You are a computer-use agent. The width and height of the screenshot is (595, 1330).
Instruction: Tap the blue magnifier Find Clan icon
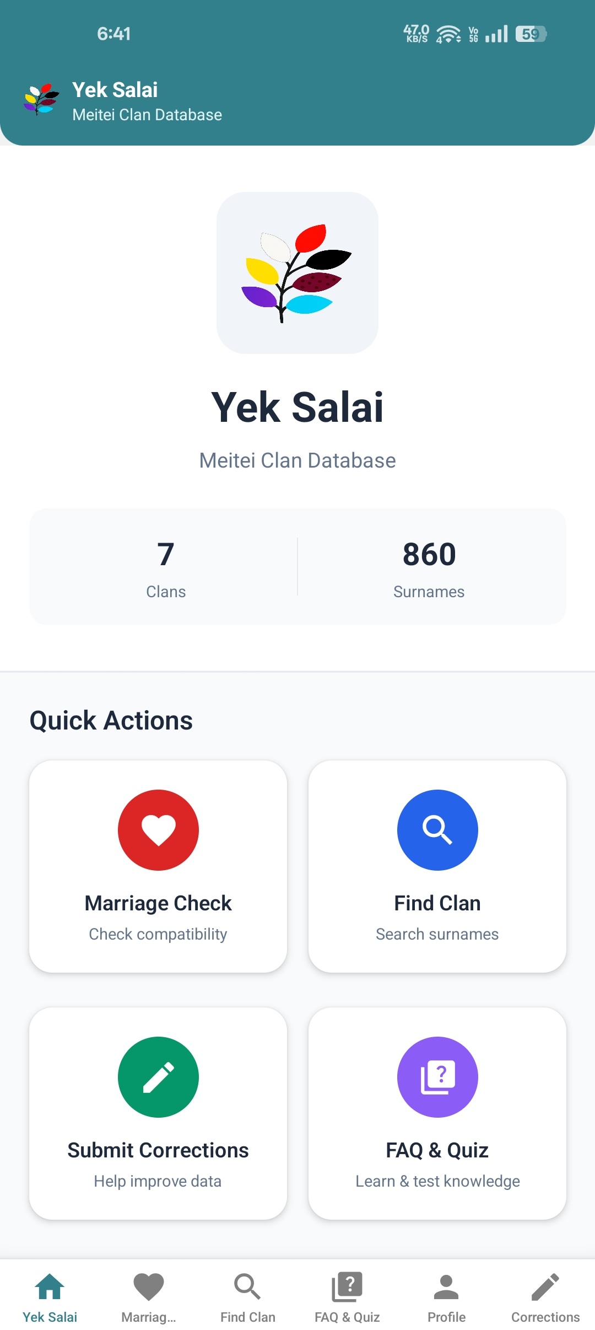(x=437, y=830)
